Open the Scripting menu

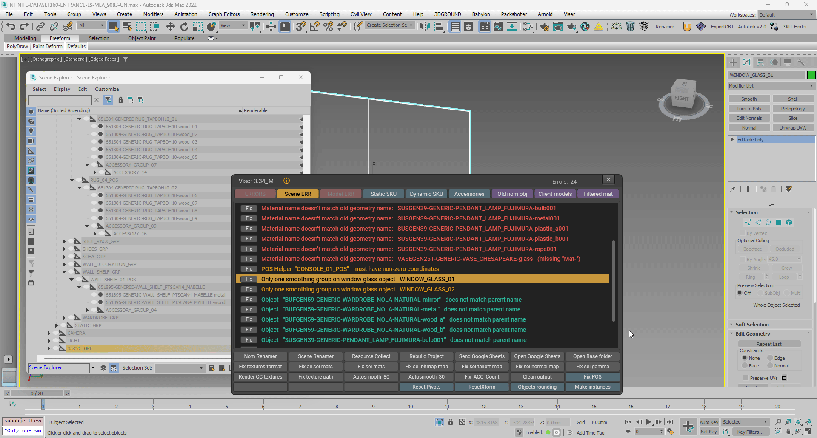point(329,14)
